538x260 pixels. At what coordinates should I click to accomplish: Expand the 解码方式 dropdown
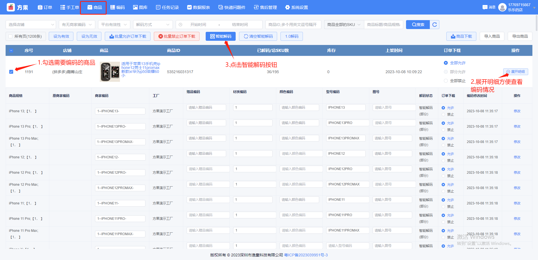click(153, 25)
